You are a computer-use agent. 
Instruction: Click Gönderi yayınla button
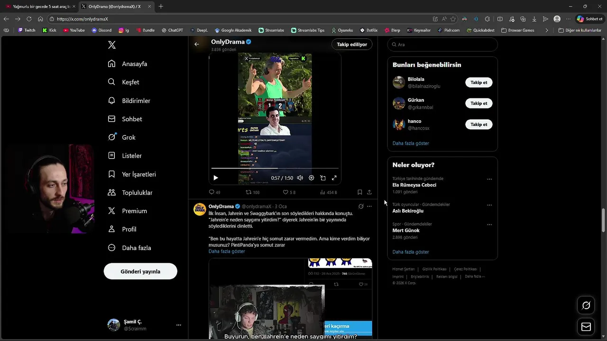pos(140,271)
